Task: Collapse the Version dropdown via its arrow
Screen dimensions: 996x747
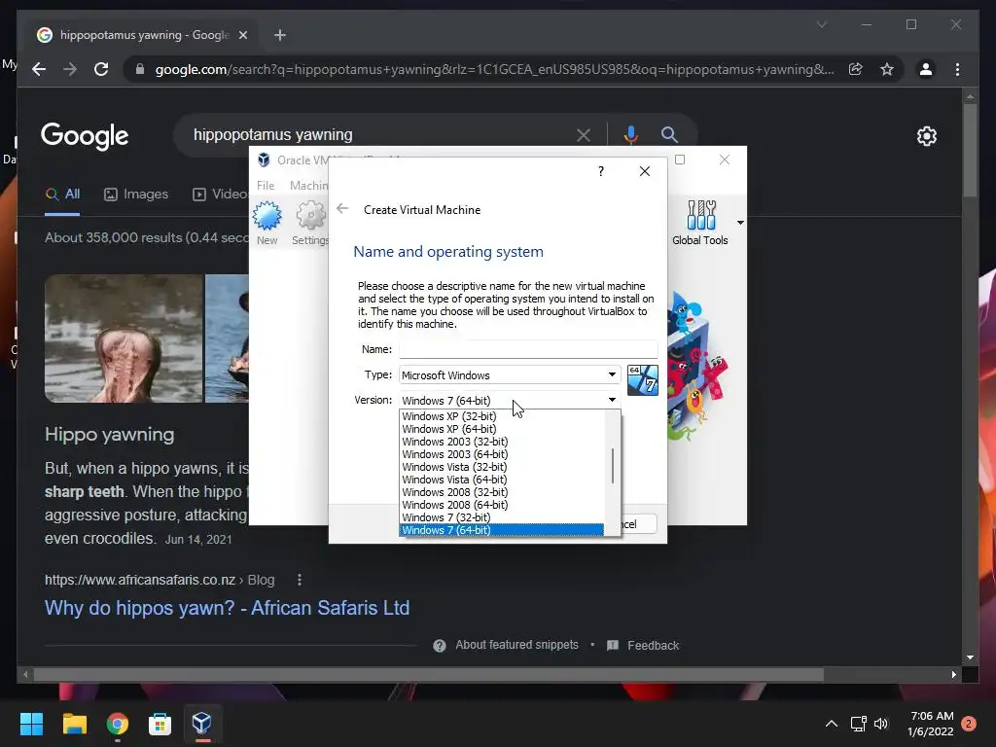Action: tap(612, 400)
